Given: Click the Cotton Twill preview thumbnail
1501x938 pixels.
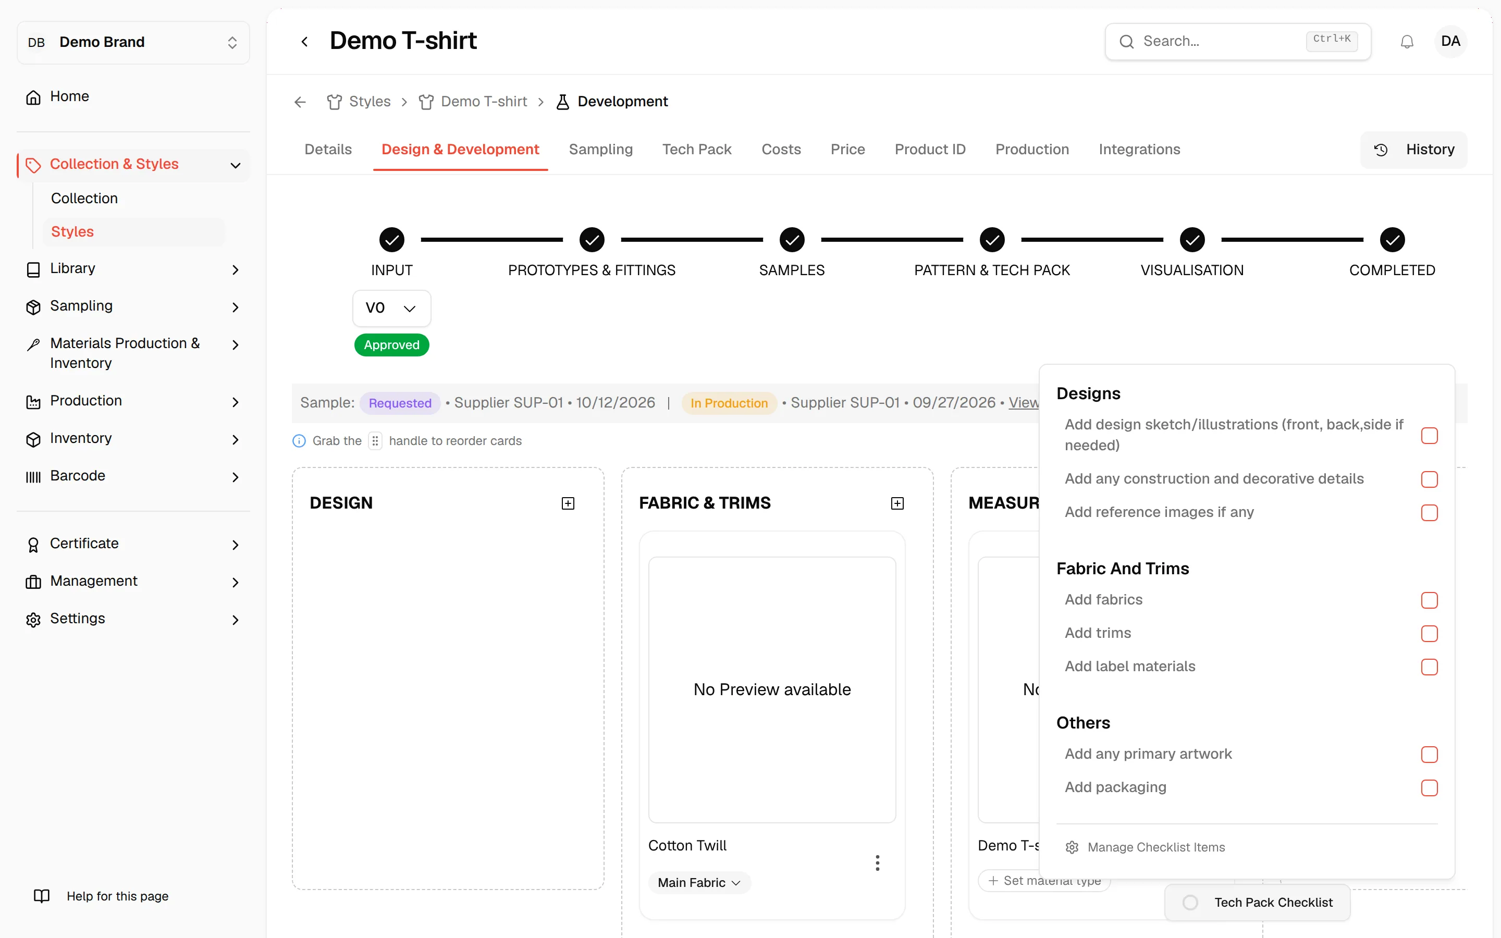Looking at the screenshot, I should [771, 689].
